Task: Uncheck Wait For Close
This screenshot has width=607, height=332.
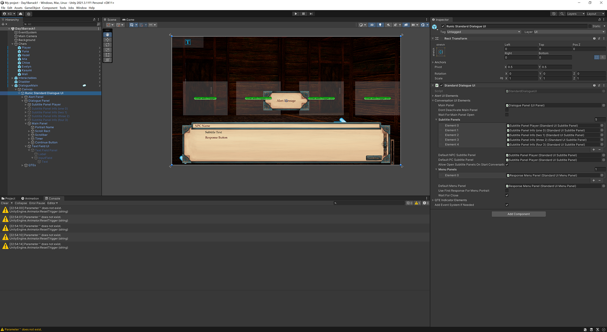Action: click(507, 195)
